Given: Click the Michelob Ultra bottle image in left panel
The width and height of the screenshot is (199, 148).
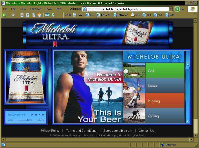Looking at the screenshot, I should click(x=26, y=77).
